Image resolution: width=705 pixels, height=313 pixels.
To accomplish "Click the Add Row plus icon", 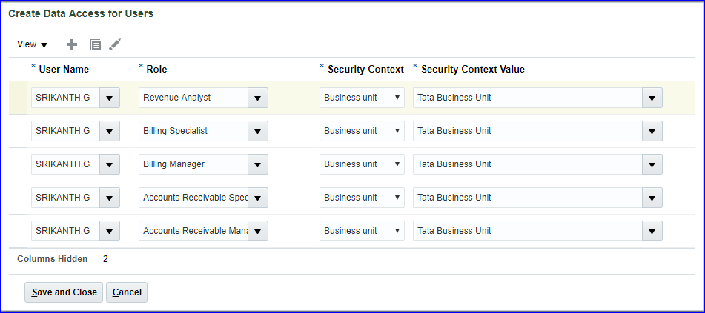I will tap(72, 44).
